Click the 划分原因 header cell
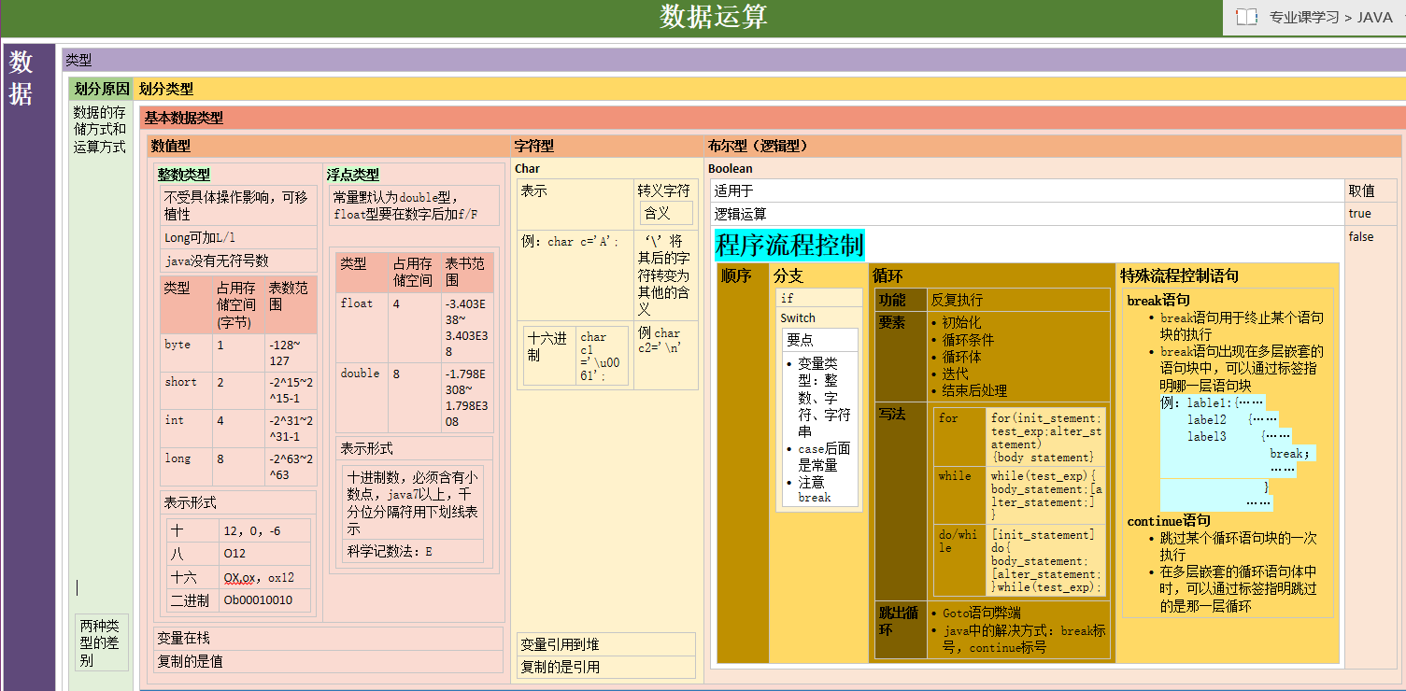The image size is (1406, 691). pos(101,89)
